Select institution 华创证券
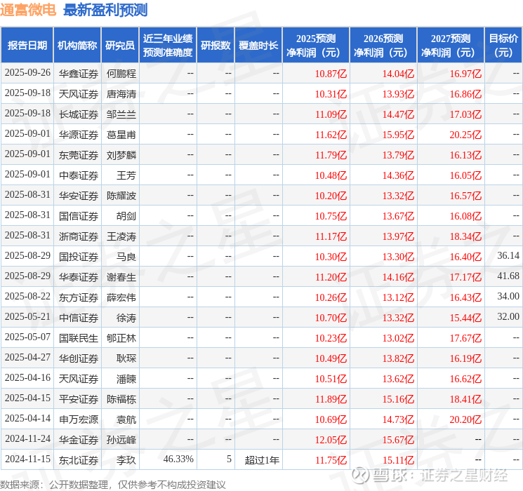The height and width of the screenshot is (491, 523). tap(79, 358)
